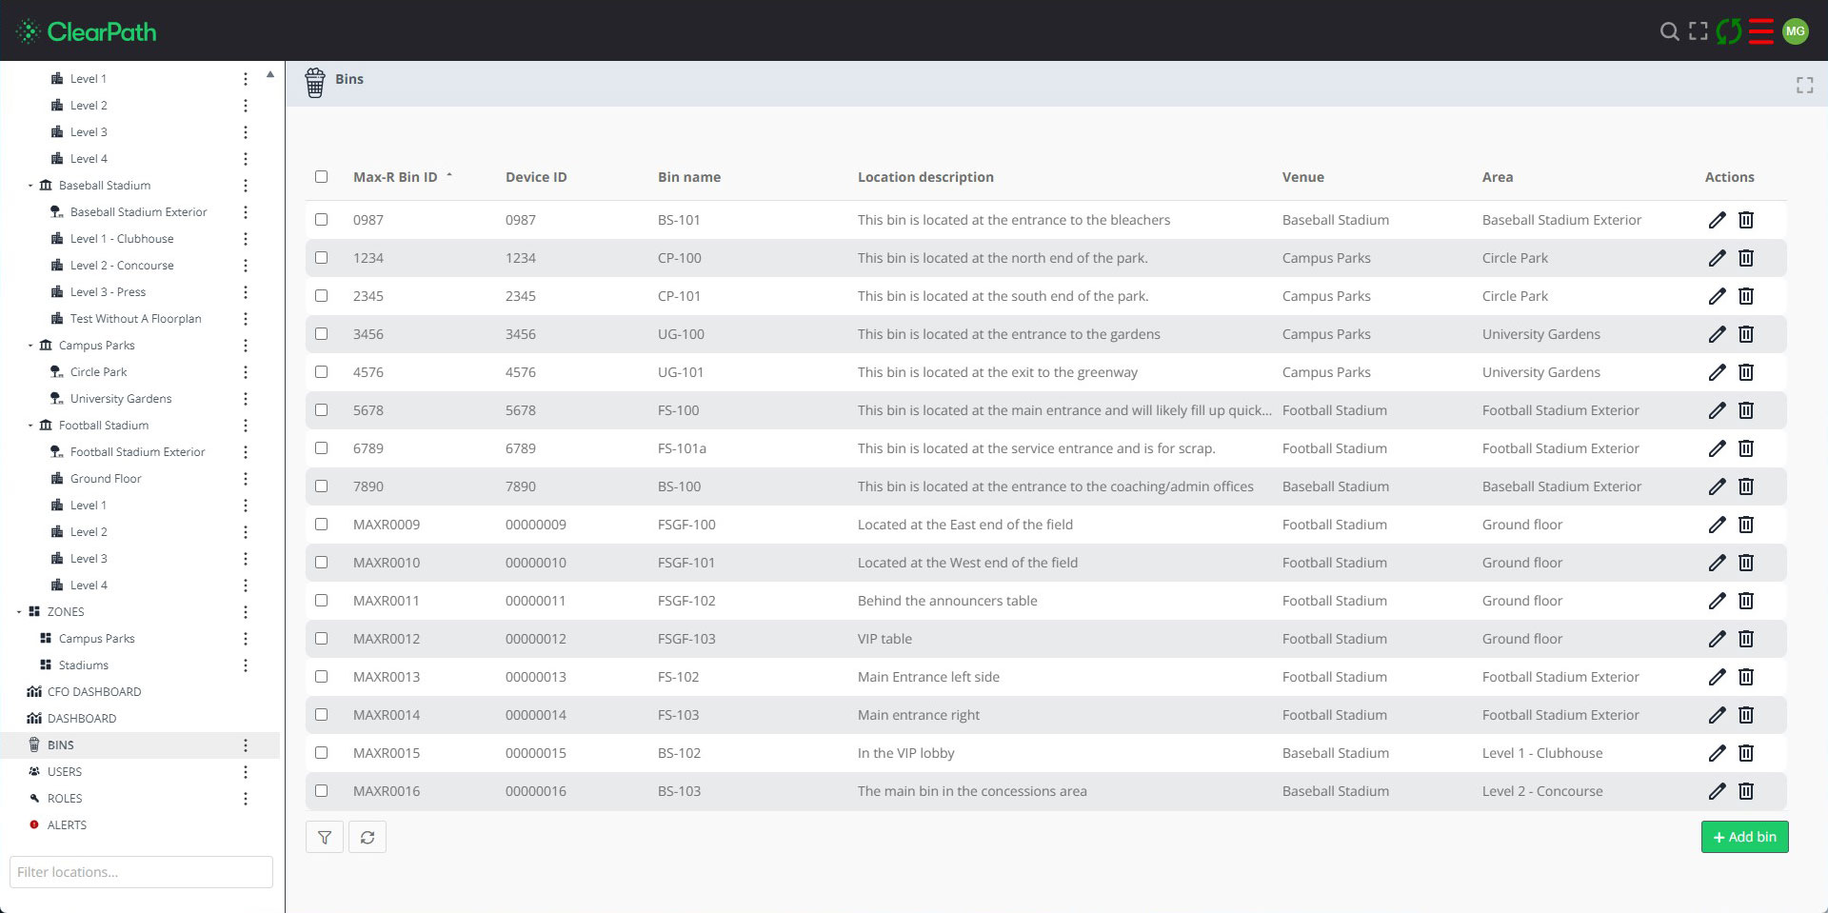1828x913 pixels.
Task: Click the green refresh sync icon in header
Action: [1729, 31]
